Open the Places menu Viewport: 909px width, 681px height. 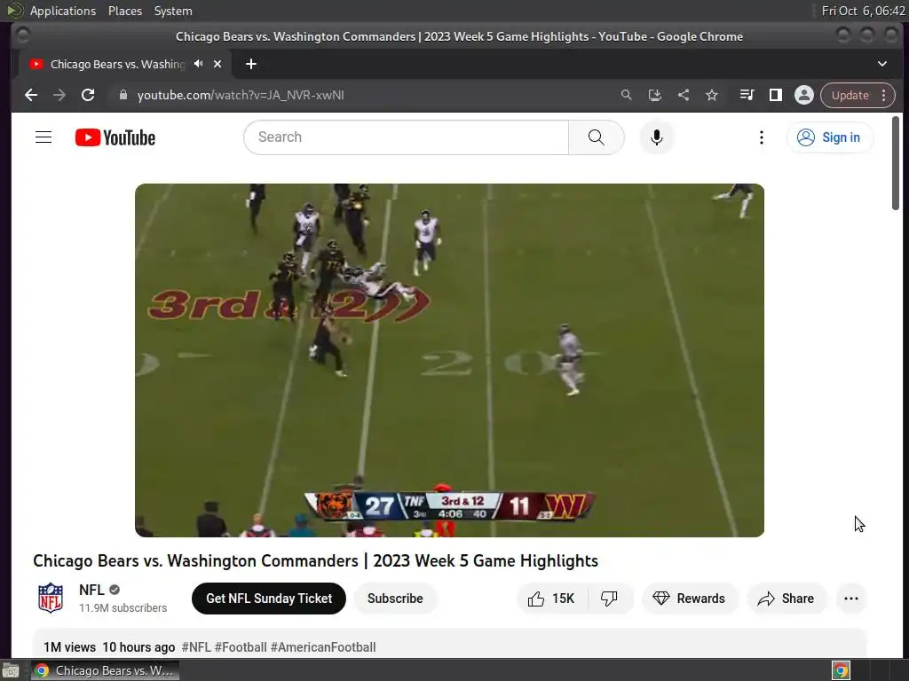pyautogui.click(x=124, y=11)
